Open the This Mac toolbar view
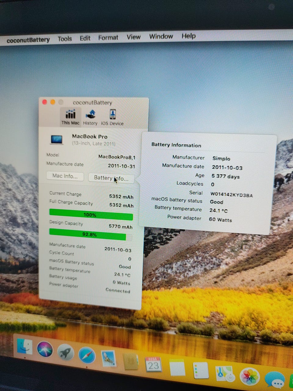Viewport: 293px width, 391px height. [71, 117]
